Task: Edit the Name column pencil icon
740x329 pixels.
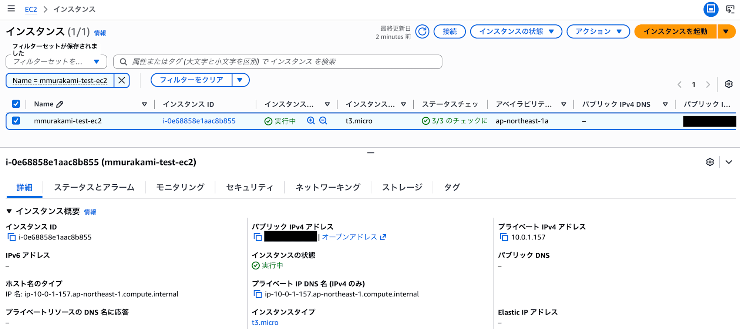Action: (60, 104)
